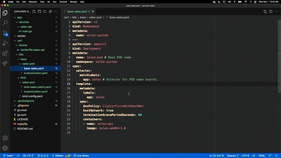Click William user in status bar
The height and width of the screenshot is (158, 281).
coord(61,155)
